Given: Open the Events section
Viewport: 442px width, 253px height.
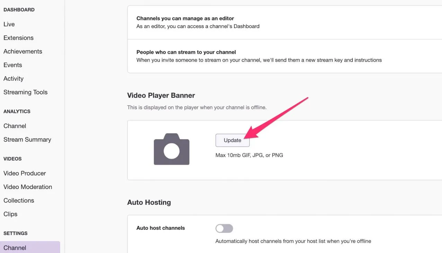Looking at the screenshot, I should (x=13, y=65).
